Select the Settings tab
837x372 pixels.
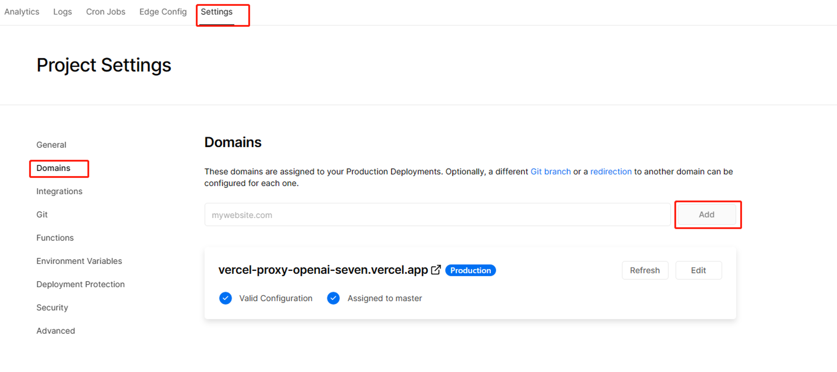tap(216, 12)
